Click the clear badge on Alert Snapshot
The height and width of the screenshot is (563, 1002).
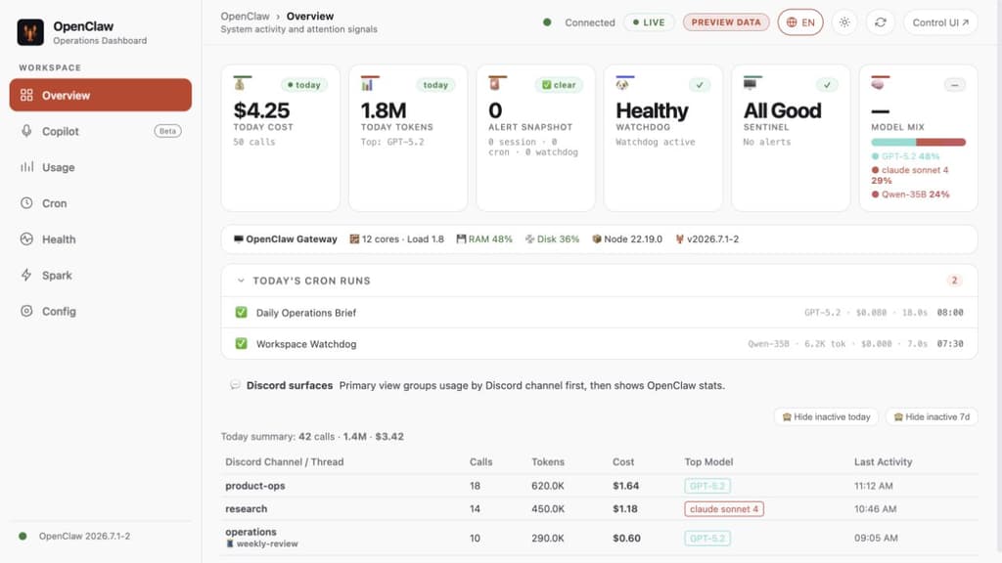click(x=559, y=85)
